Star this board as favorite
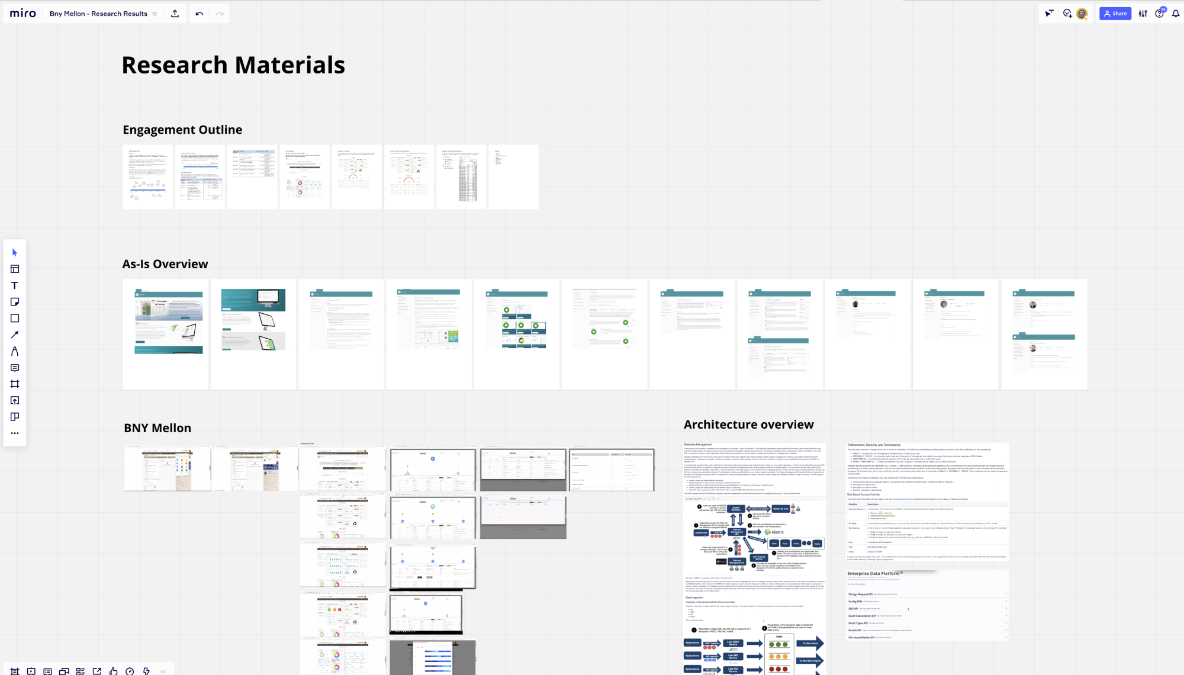The height and width of the screenshot is (675, 1184). click(155, 14)
